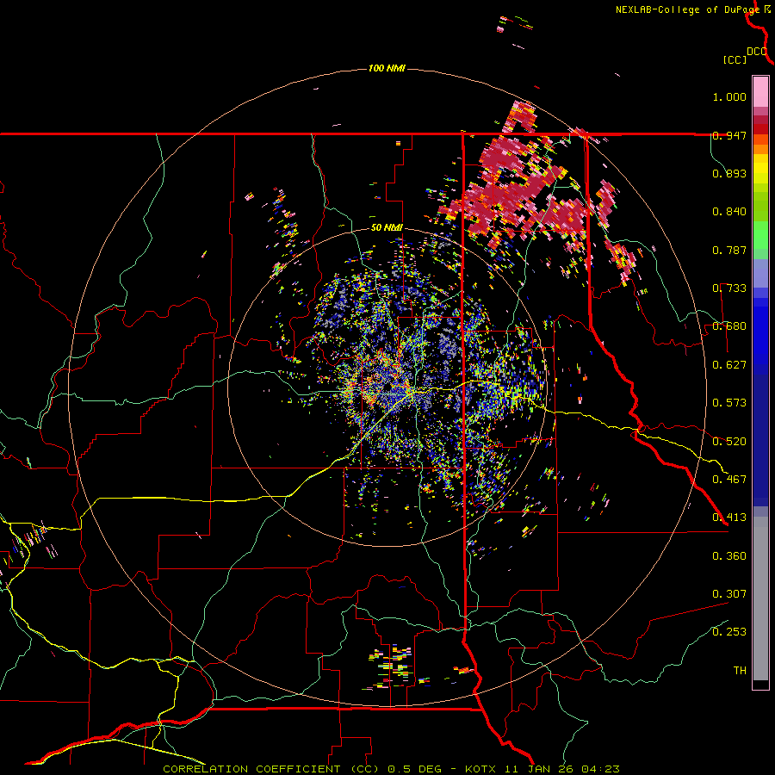Click the 0.253 scale value
Viewport: 775px width, 775px height.
729,632
